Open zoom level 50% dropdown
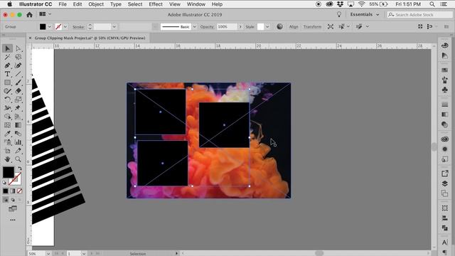The image size is (455, 256). (x=48, y=253)
